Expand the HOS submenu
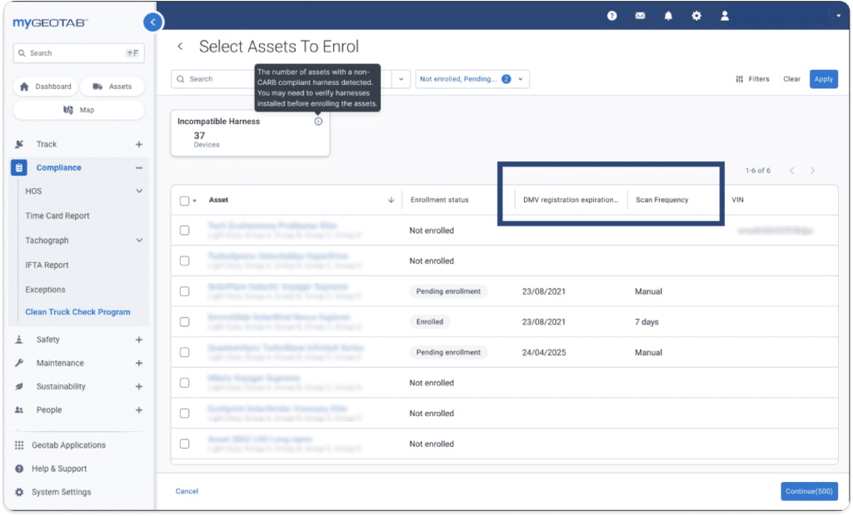853x516 pixels. pyautogui.click(x=139, y=191)
